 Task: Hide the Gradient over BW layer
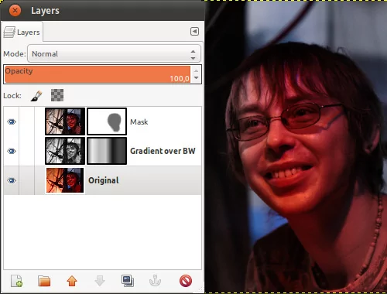coord(12,151)
